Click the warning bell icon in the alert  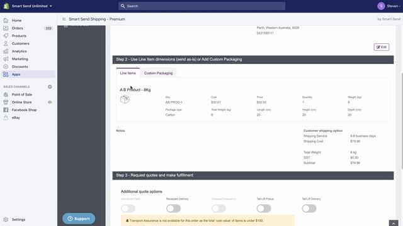[x=127, y=220]
